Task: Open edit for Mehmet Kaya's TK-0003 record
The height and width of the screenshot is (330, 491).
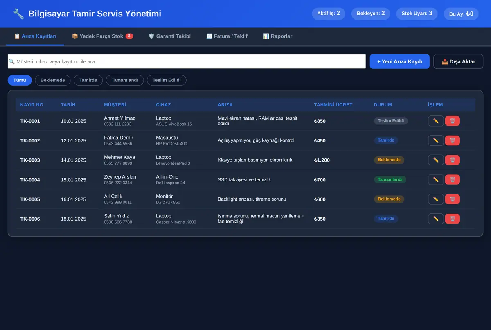Action: [436, 160]
